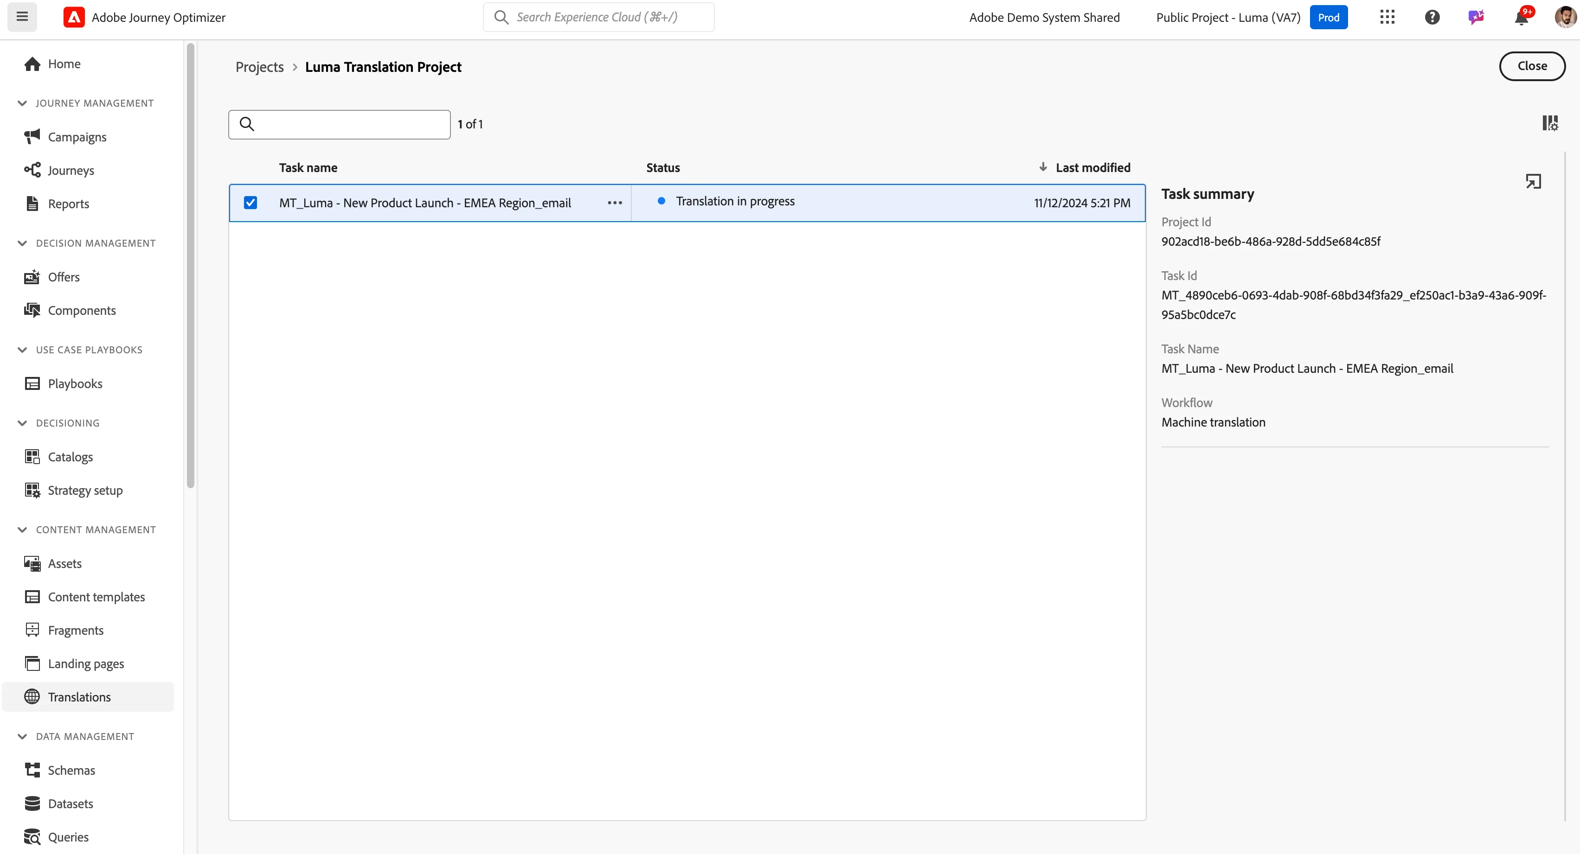Collapse the Task summary panel icon
The height and width of the screenshot is (854, 1580).
1533,181
